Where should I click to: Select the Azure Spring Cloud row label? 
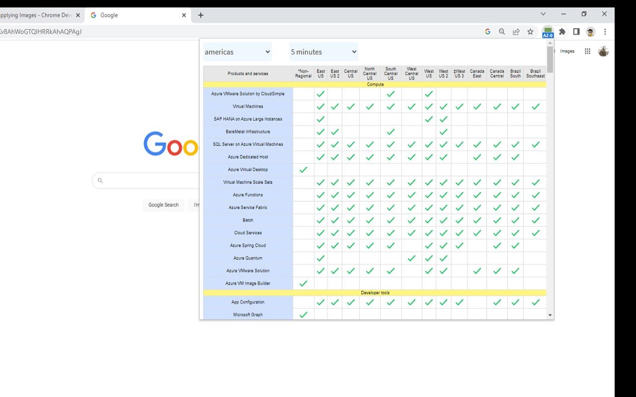pyautogui.click(x=248, y=246)
